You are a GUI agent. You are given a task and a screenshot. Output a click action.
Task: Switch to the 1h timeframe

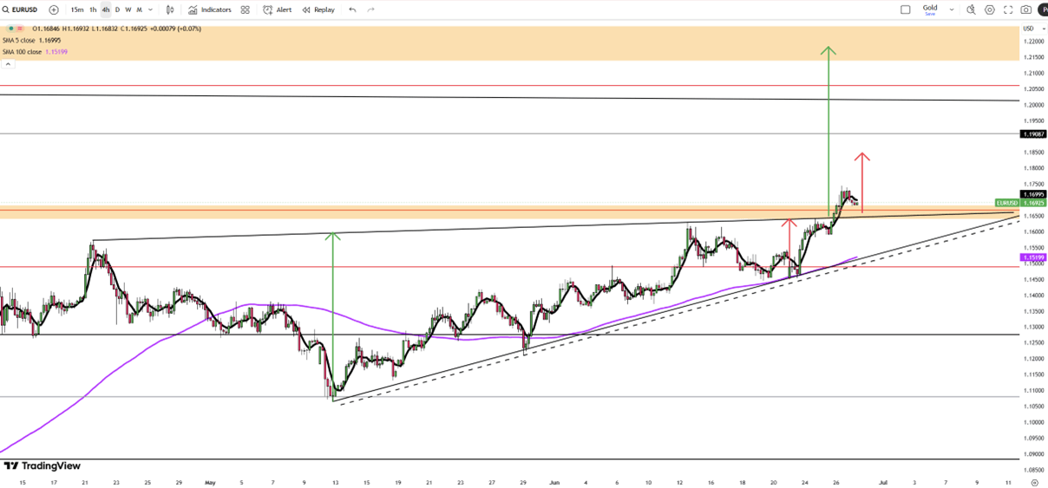coord(93,10)
